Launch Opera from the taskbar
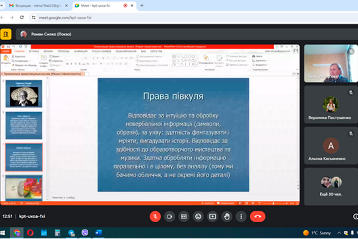This screenshot has height=239, width=358. click(x=30, y=233)
